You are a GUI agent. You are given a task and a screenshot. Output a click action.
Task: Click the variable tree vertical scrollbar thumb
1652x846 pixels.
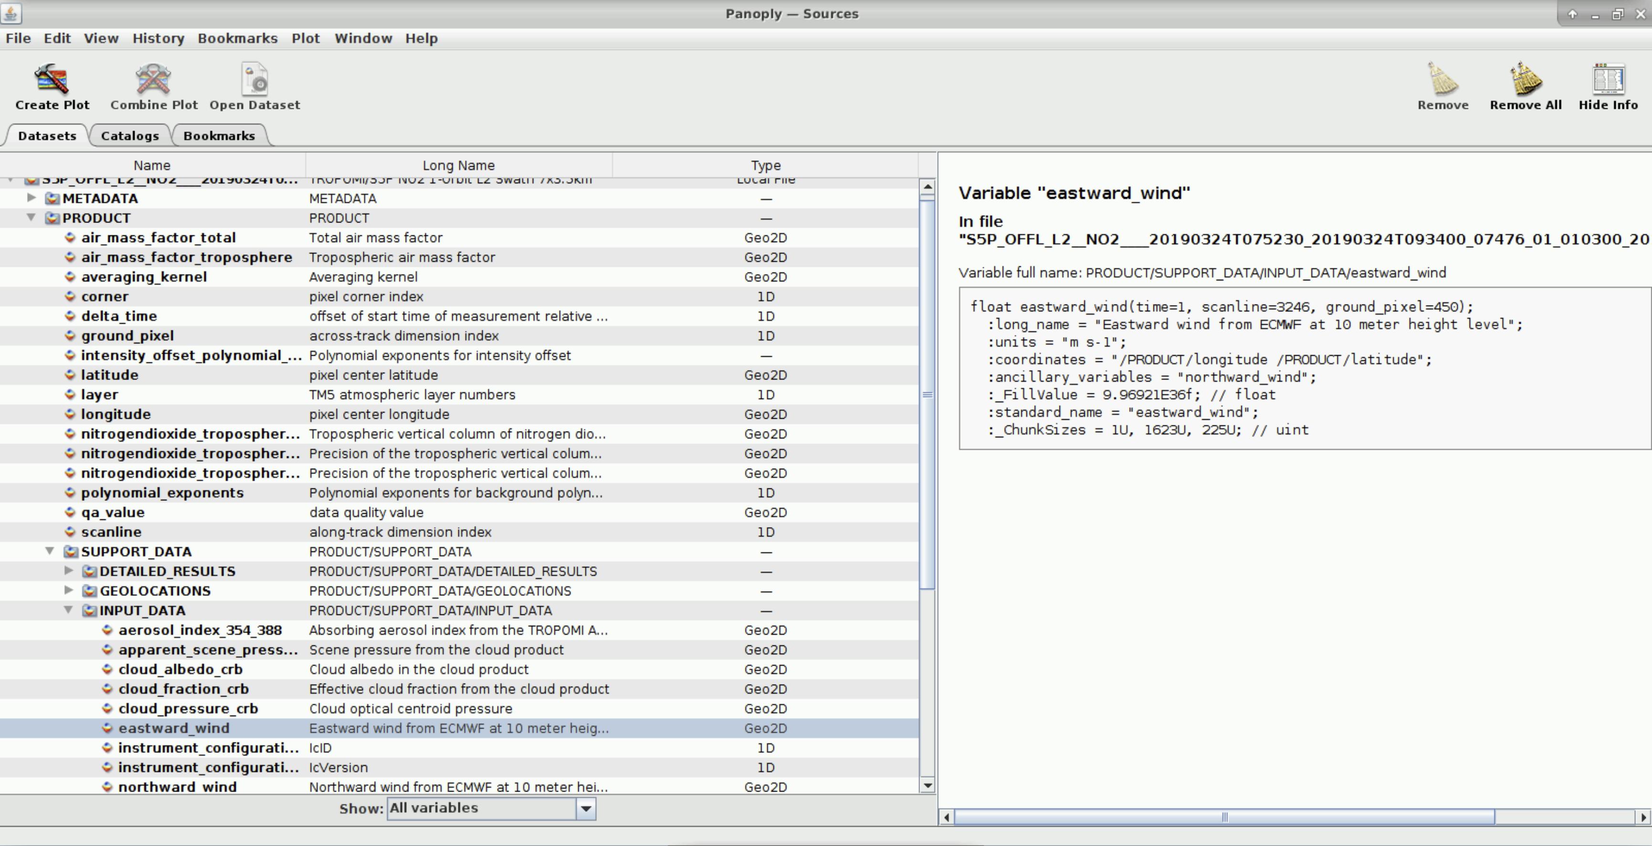pos(927,394)
